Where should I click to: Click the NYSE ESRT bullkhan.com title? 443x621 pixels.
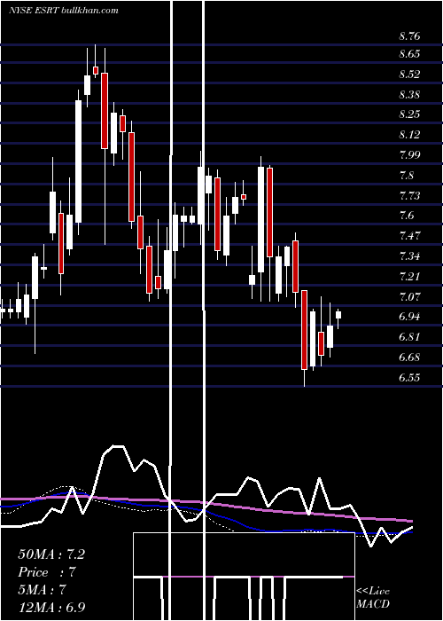(x=64, y=10)
